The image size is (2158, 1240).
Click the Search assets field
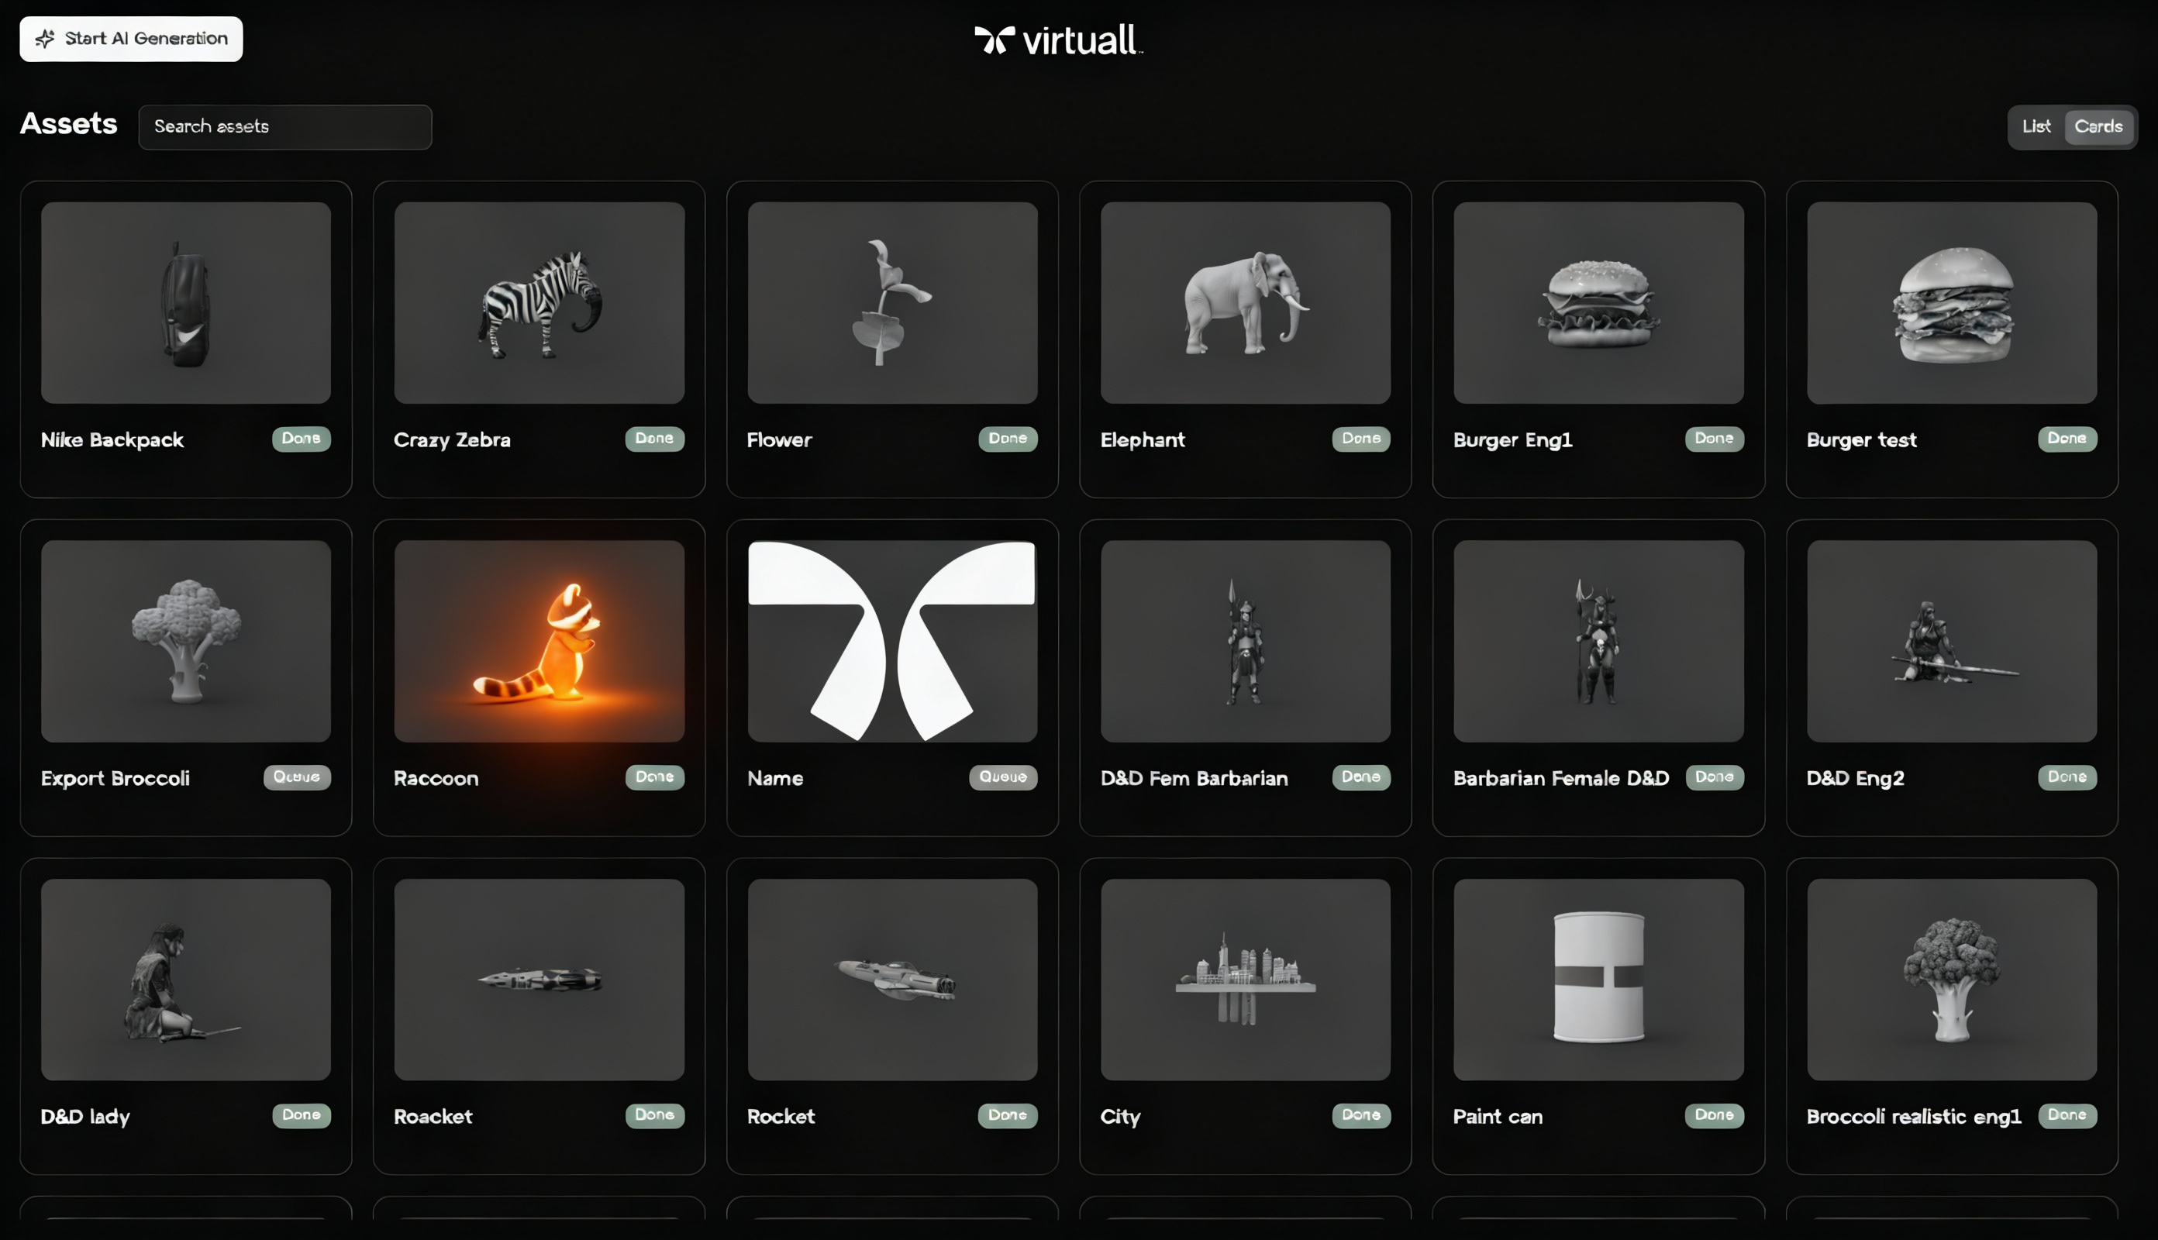coord(284,127)
